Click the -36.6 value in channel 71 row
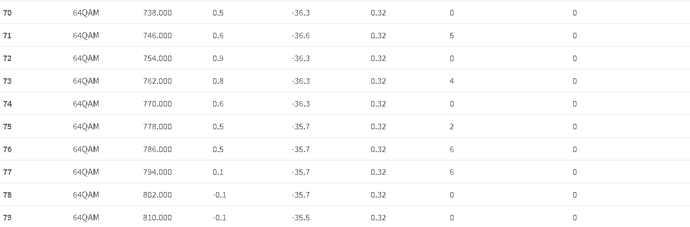 tap(300, 36)
